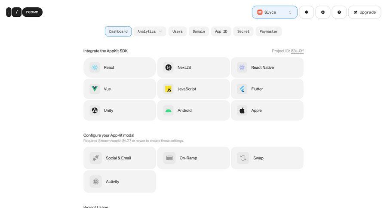Viewport: 387px width, 208px height.
Task: Select the Unity SDK icon
Action: point(95,110)
